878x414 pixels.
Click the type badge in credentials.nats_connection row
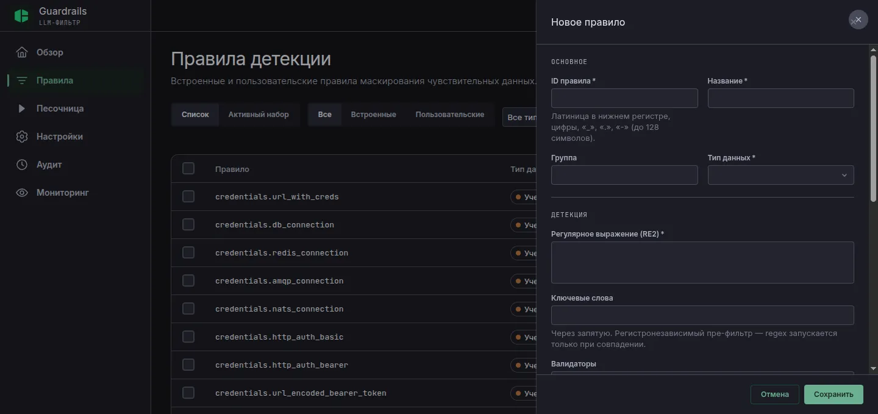(x=524, y=309)
